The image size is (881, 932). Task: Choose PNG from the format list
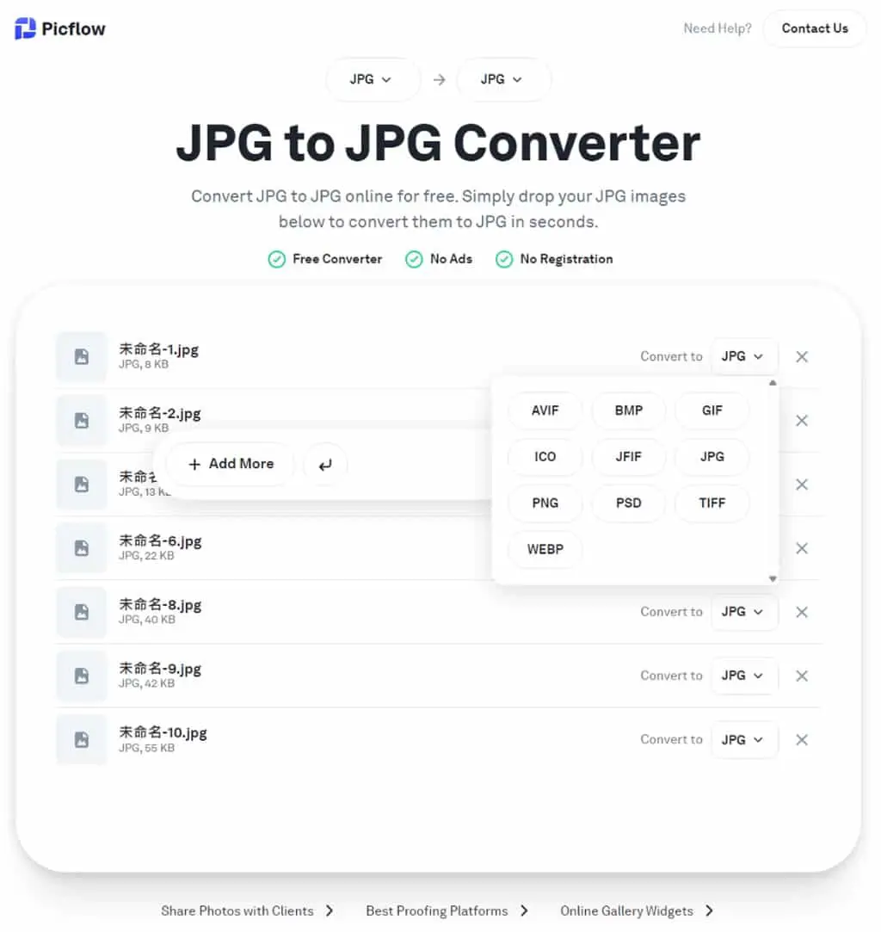pyautogui.click(x=545, y=503)
